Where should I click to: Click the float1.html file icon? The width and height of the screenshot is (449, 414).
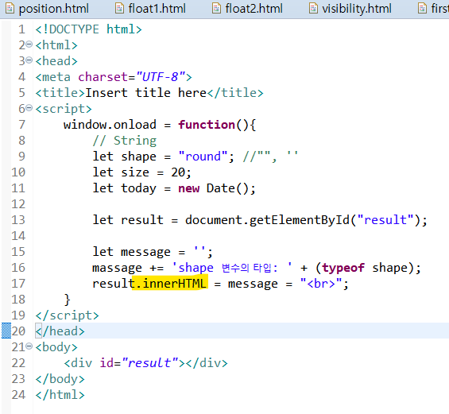pyautogui.click(x=119, y=8)
